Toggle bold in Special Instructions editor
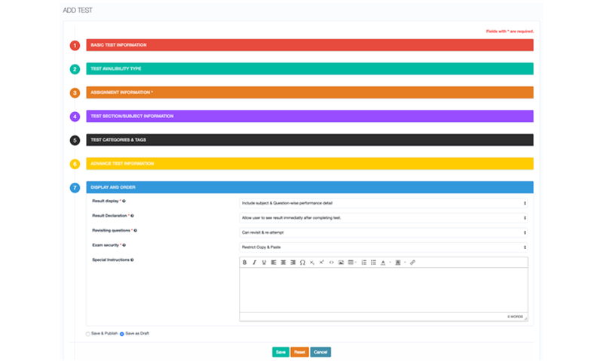 [244, 262]
